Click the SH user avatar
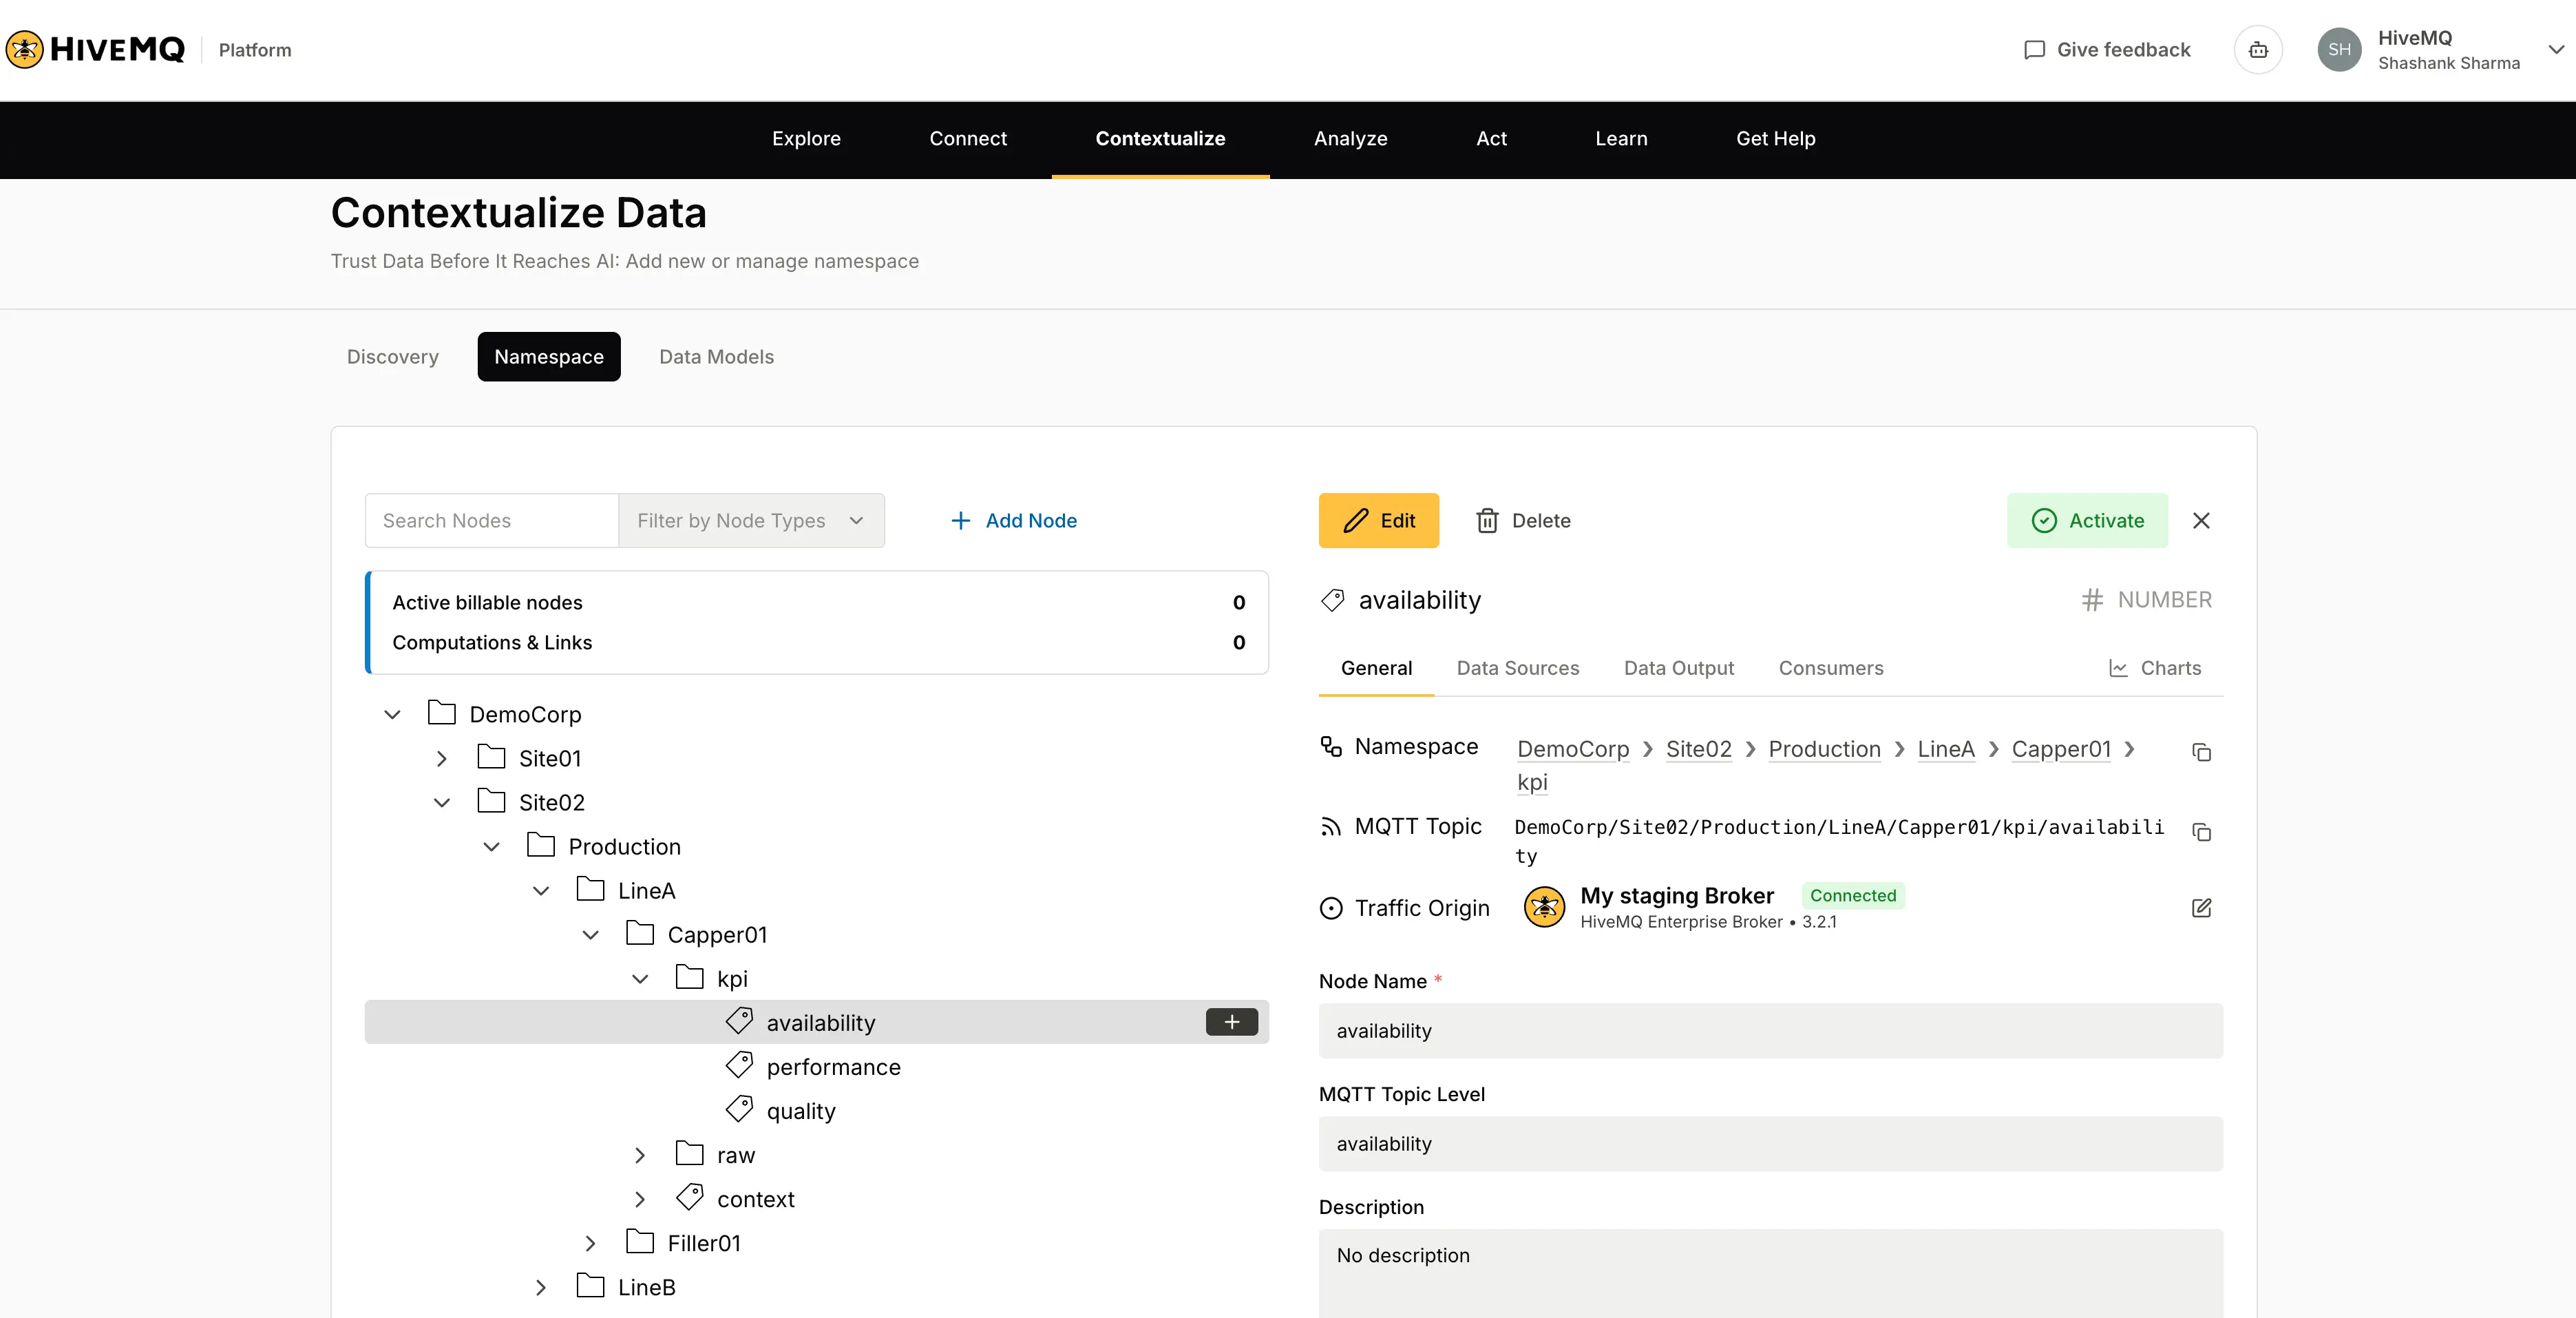 2339,50
